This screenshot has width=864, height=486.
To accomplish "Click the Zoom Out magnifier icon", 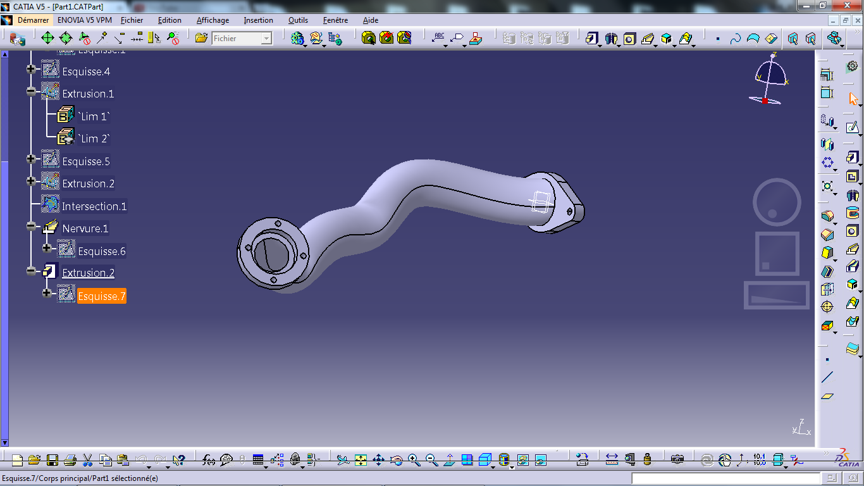I will click(431, 460).
